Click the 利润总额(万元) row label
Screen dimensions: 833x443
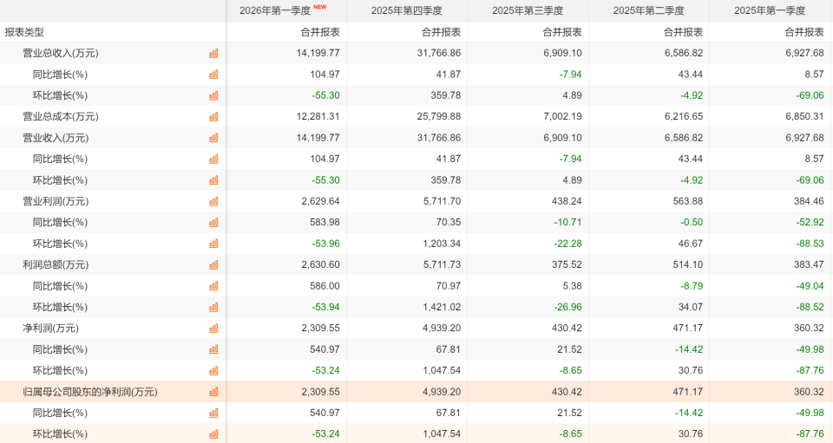[x=56, y=264]
